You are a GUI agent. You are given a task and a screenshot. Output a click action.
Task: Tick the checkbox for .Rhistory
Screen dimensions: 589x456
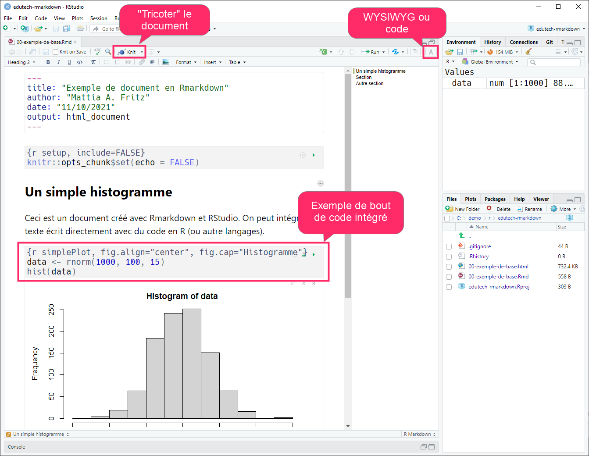449,257
